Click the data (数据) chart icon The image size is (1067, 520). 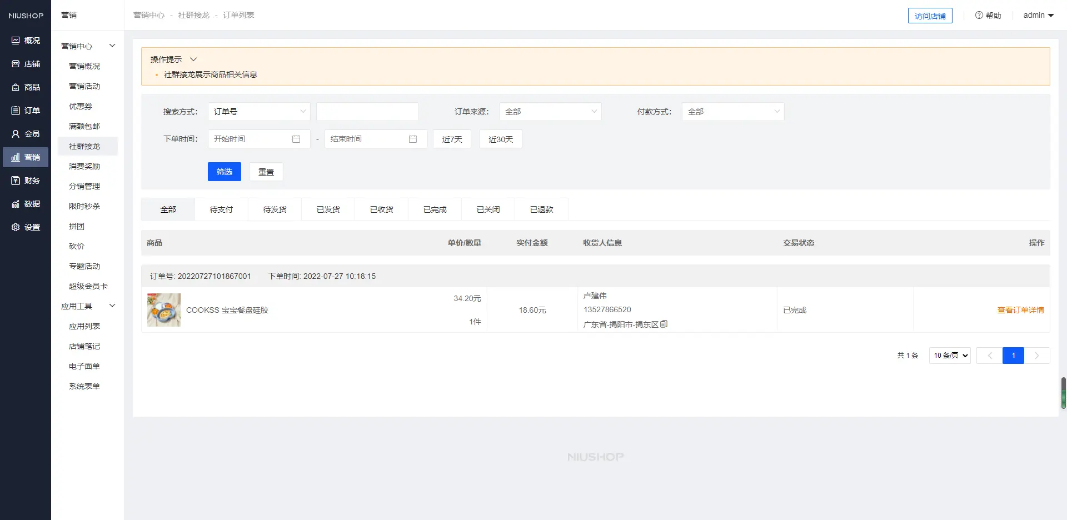point(16,204)
